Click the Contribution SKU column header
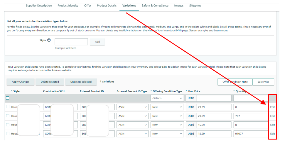Screen dimensions: 285x143 click(54, 91)
